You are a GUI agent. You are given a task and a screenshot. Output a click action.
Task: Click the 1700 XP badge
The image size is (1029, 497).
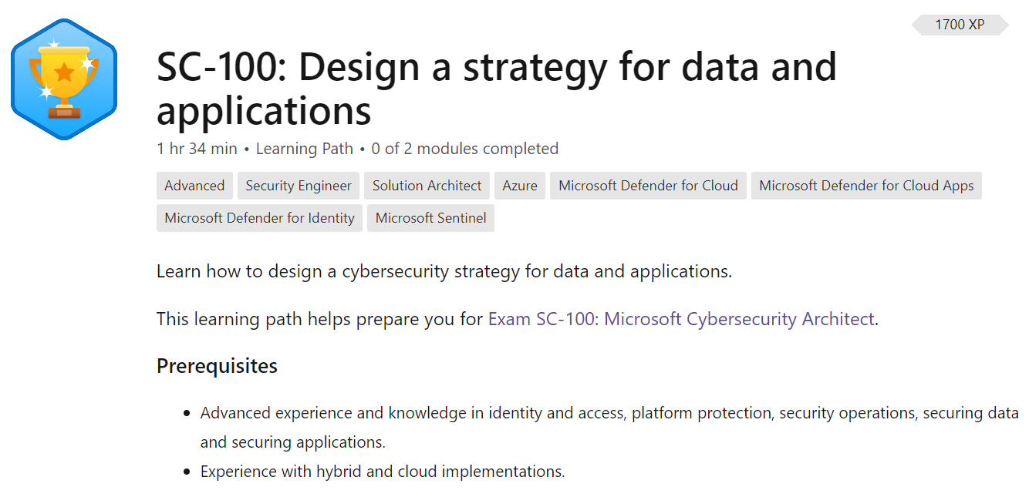click(x=960, y=25)
